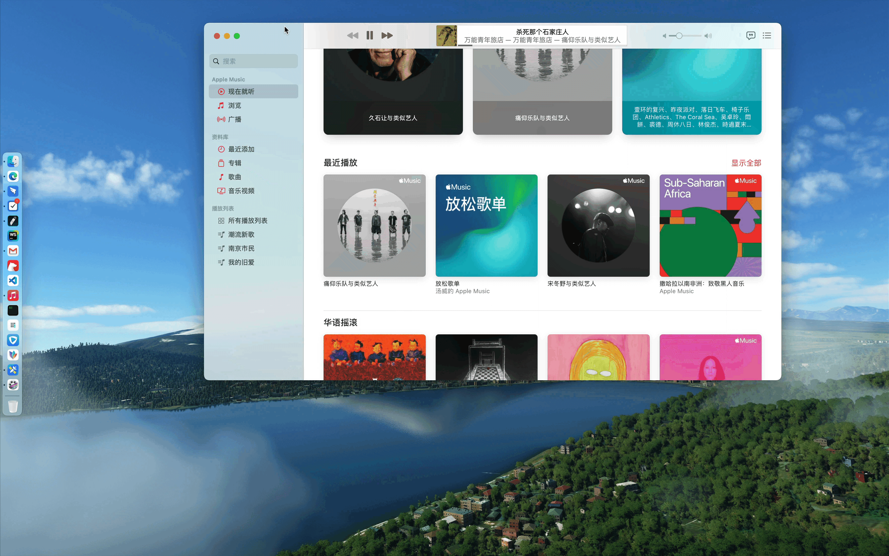Show the Up Next queue list
The height and width of the screenshot is (556, 889).
coord(767,36)
